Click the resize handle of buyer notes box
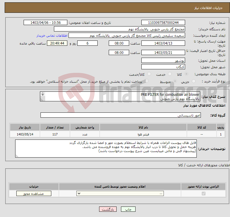 (x=17, y=156)
